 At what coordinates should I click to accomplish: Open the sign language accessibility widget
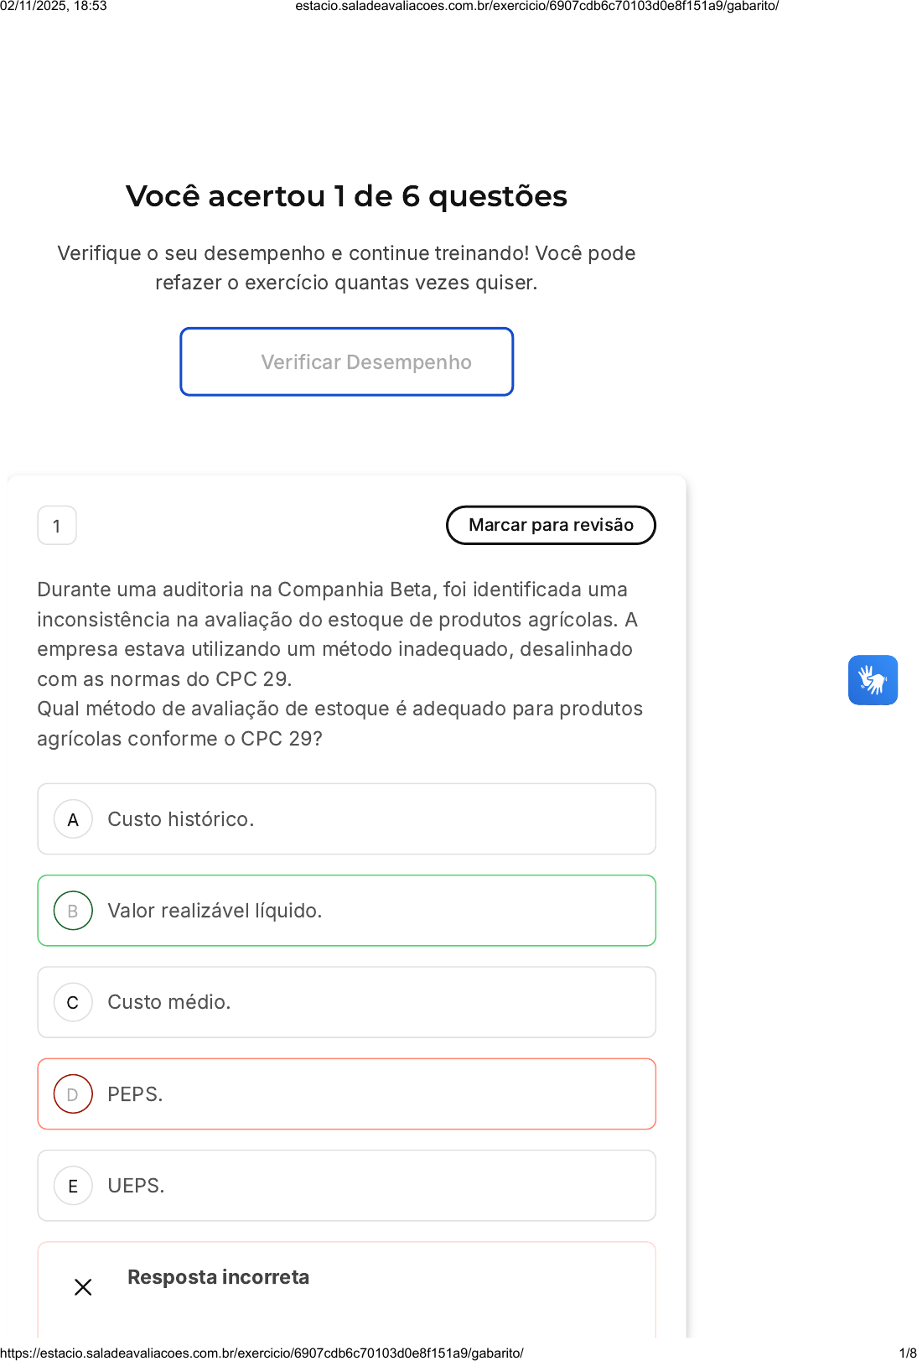click(x=873, y=680)
